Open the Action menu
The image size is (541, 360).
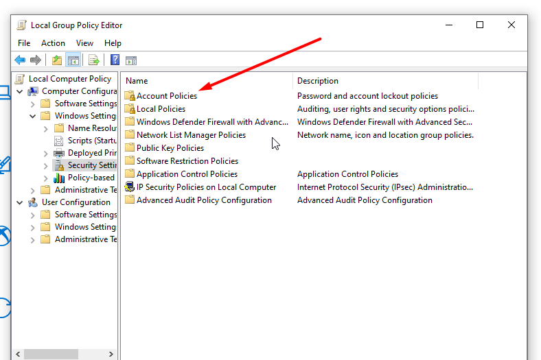(53, 43)
